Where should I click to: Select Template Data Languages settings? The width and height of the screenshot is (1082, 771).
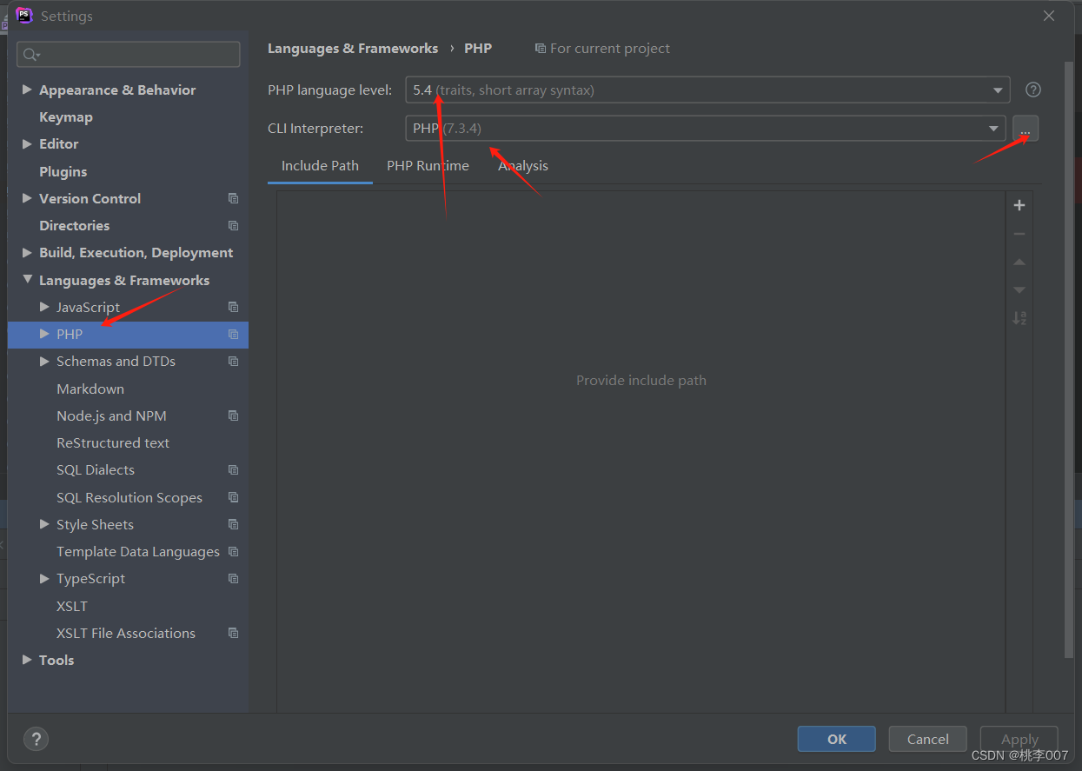pos(138,551)
